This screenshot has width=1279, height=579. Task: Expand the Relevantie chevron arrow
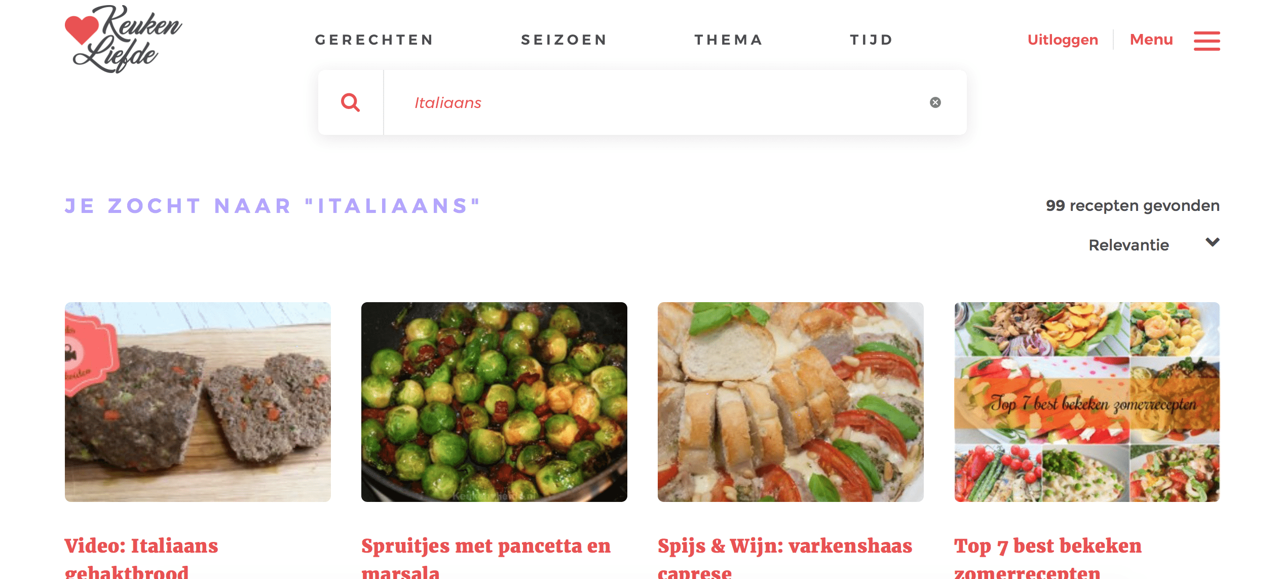click(x=1212, y=242)
